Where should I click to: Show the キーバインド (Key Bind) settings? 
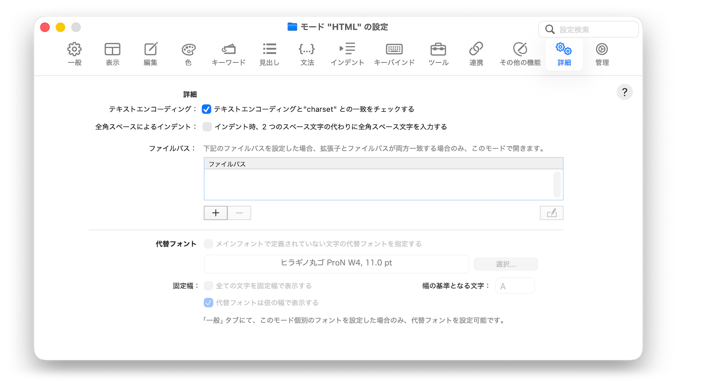coord(394,54)
